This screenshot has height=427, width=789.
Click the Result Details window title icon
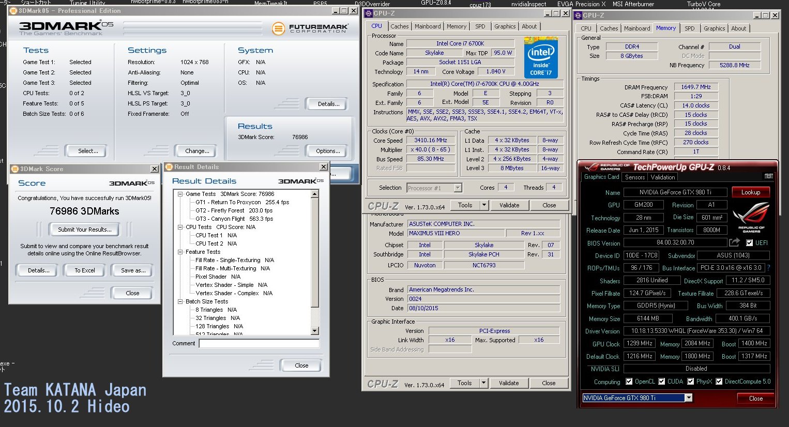click(169, 167)
